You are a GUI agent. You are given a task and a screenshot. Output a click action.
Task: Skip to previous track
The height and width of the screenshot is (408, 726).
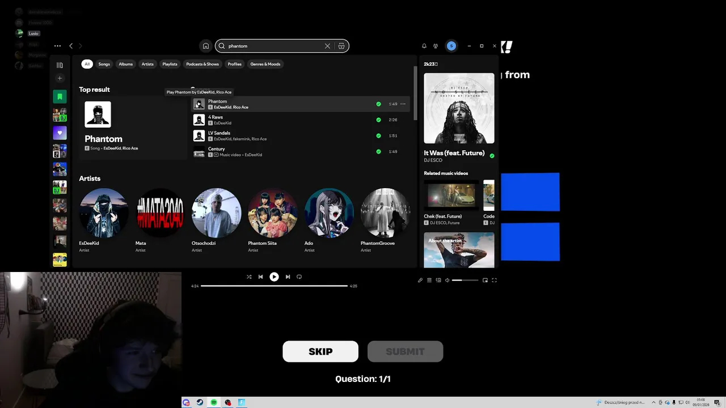pyautogui.click(x=260, y=277)
